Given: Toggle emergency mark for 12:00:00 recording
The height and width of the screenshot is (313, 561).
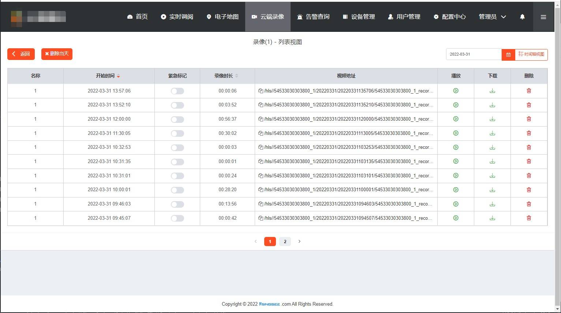Looking at the screenshot, I should coord(177,120).
